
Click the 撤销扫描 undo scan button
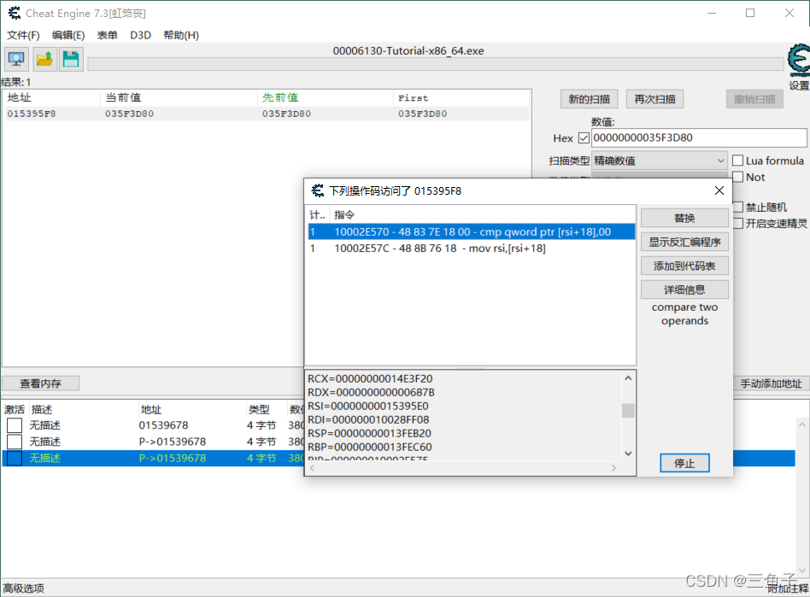[754, 99]
